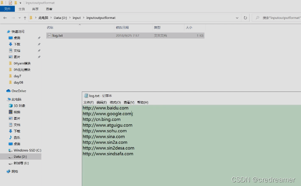Click inputoutputformat in the breadcrumb

(101, 18)
